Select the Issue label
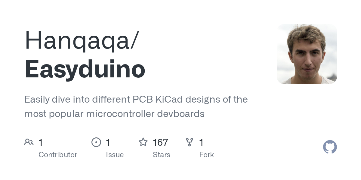 tap(115, 155)
